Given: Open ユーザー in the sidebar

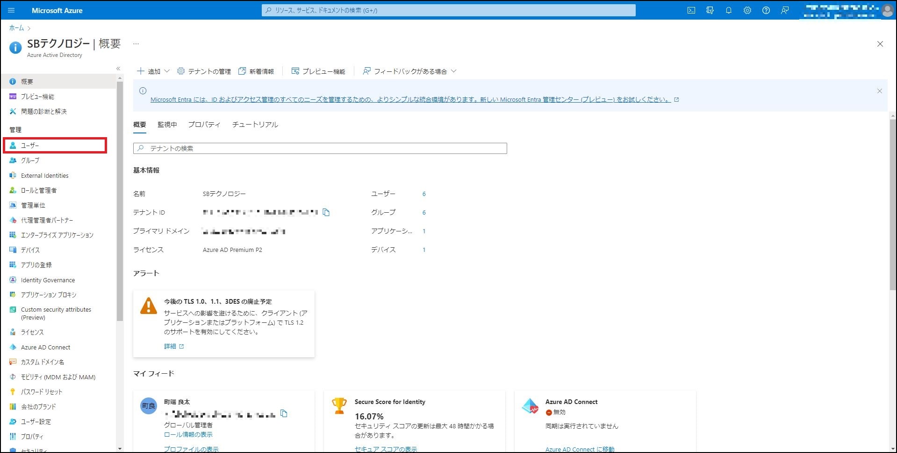Looking at the screenshot, I should point(55,146).
